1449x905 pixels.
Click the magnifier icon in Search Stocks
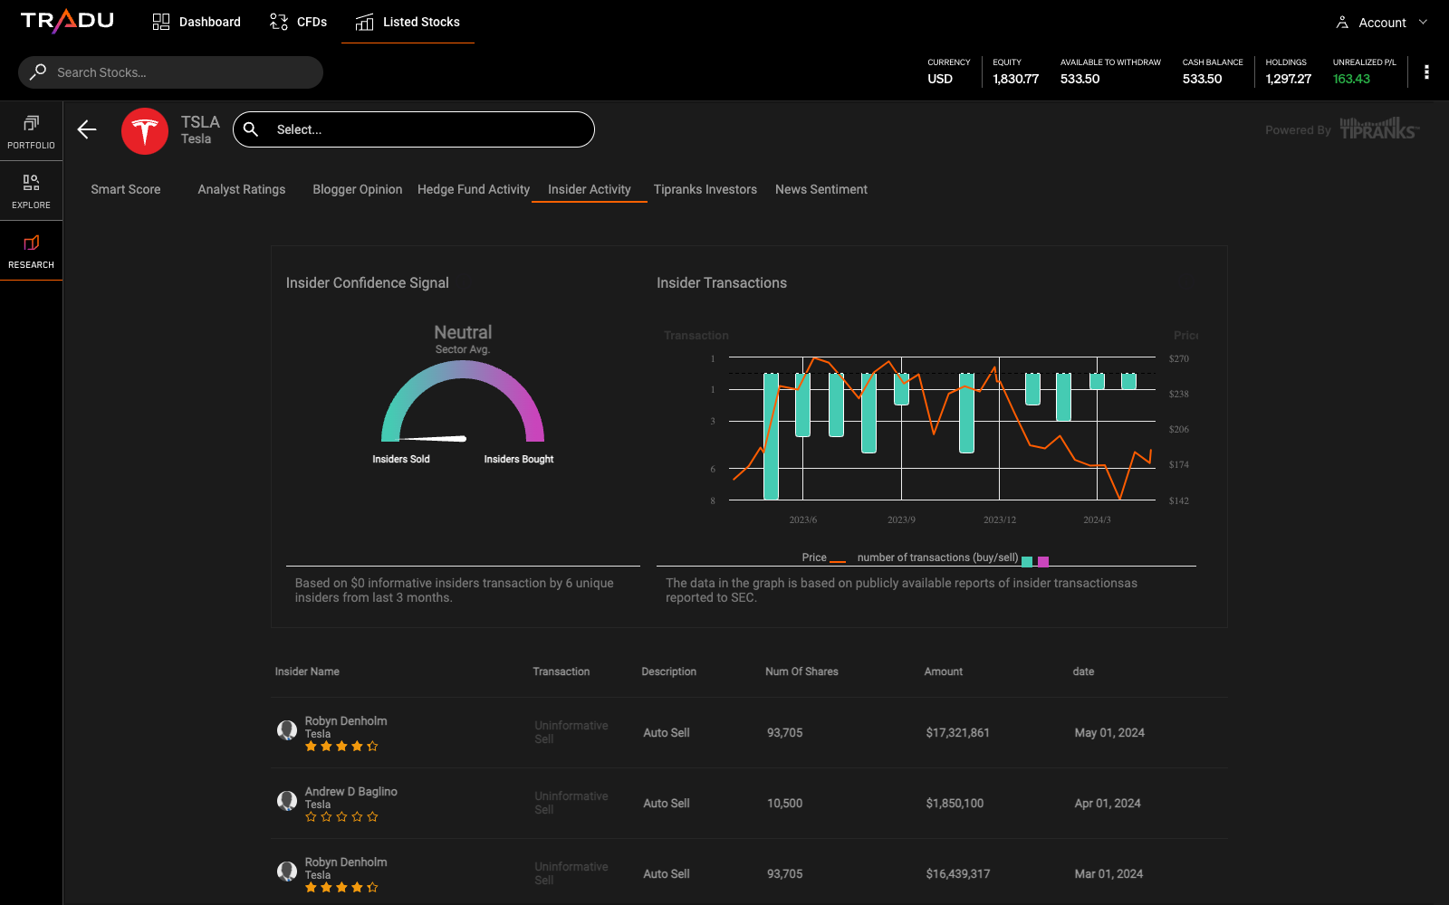tap(38, 71)
